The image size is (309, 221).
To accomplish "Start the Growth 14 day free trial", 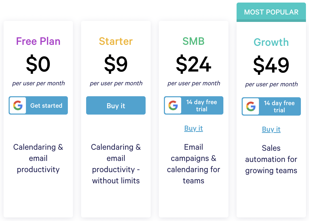I will tap(279, 106).
